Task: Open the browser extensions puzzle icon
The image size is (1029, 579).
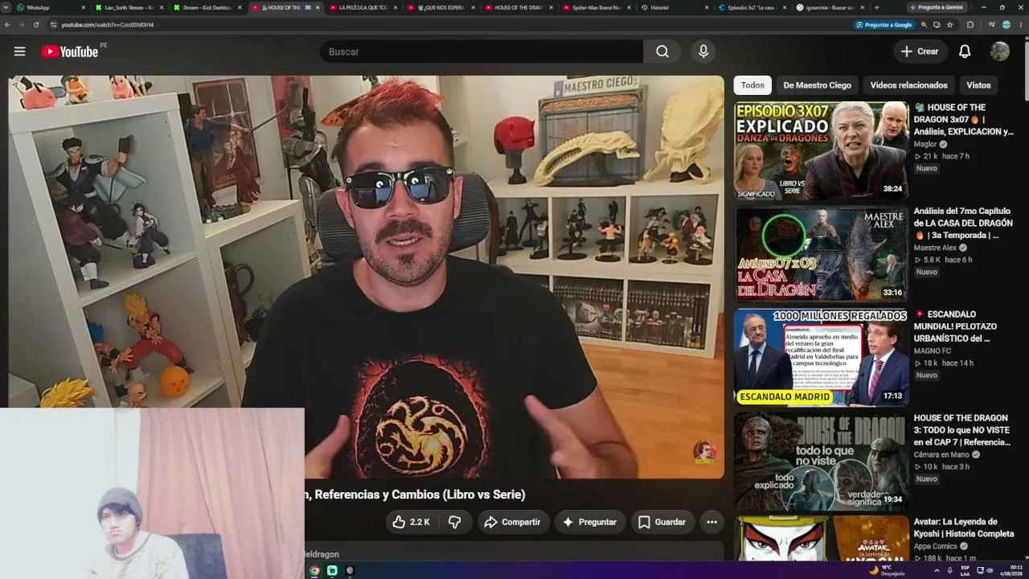Action: pos(970,25)
